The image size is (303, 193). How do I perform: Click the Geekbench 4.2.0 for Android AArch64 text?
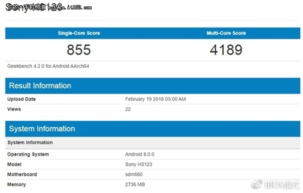[x=48, y=66]
